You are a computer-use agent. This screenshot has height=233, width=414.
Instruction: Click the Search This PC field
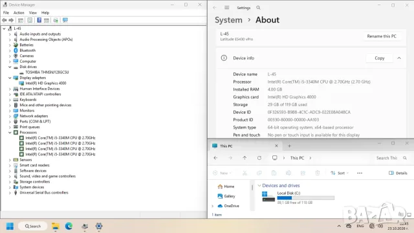391,158
